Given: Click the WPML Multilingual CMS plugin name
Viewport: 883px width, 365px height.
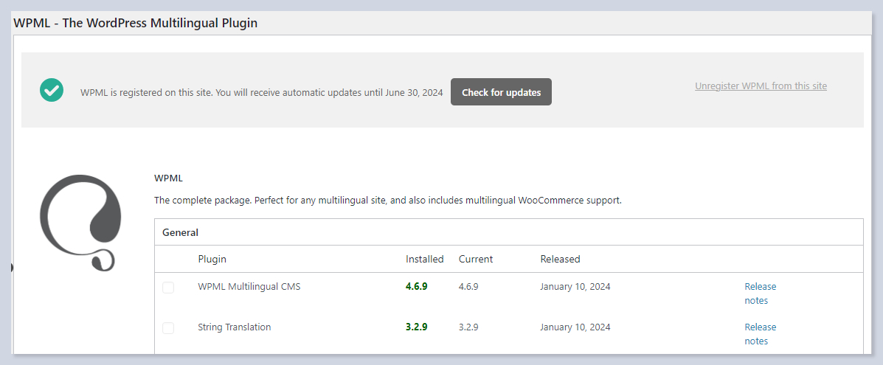Looking at the screenshot, I should pyautogui.click(x=249, y=287).
